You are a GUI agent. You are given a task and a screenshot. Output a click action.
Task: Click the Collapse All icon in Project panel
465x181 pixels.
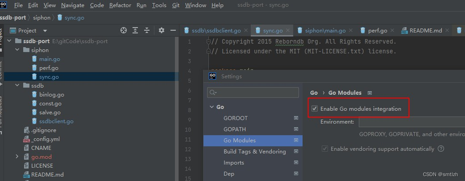tap(147, 30)
